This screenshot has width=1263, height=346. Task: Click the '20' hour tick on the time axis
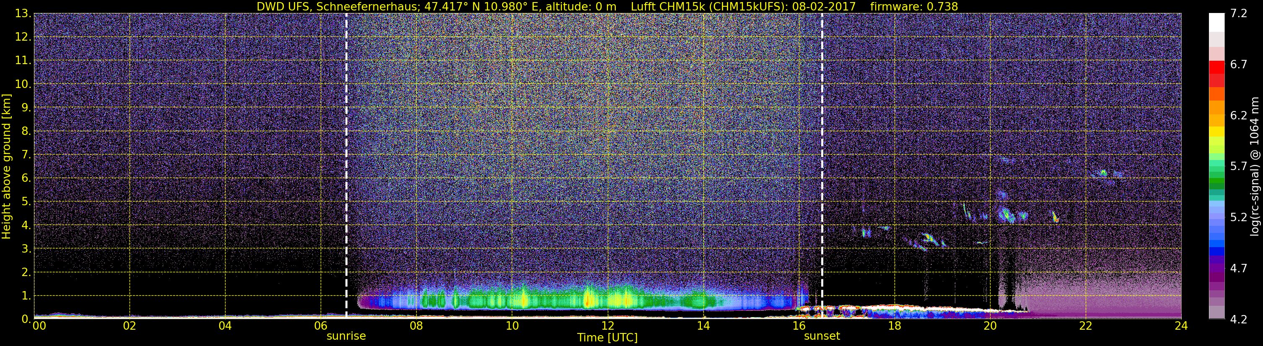click(990, 326)
